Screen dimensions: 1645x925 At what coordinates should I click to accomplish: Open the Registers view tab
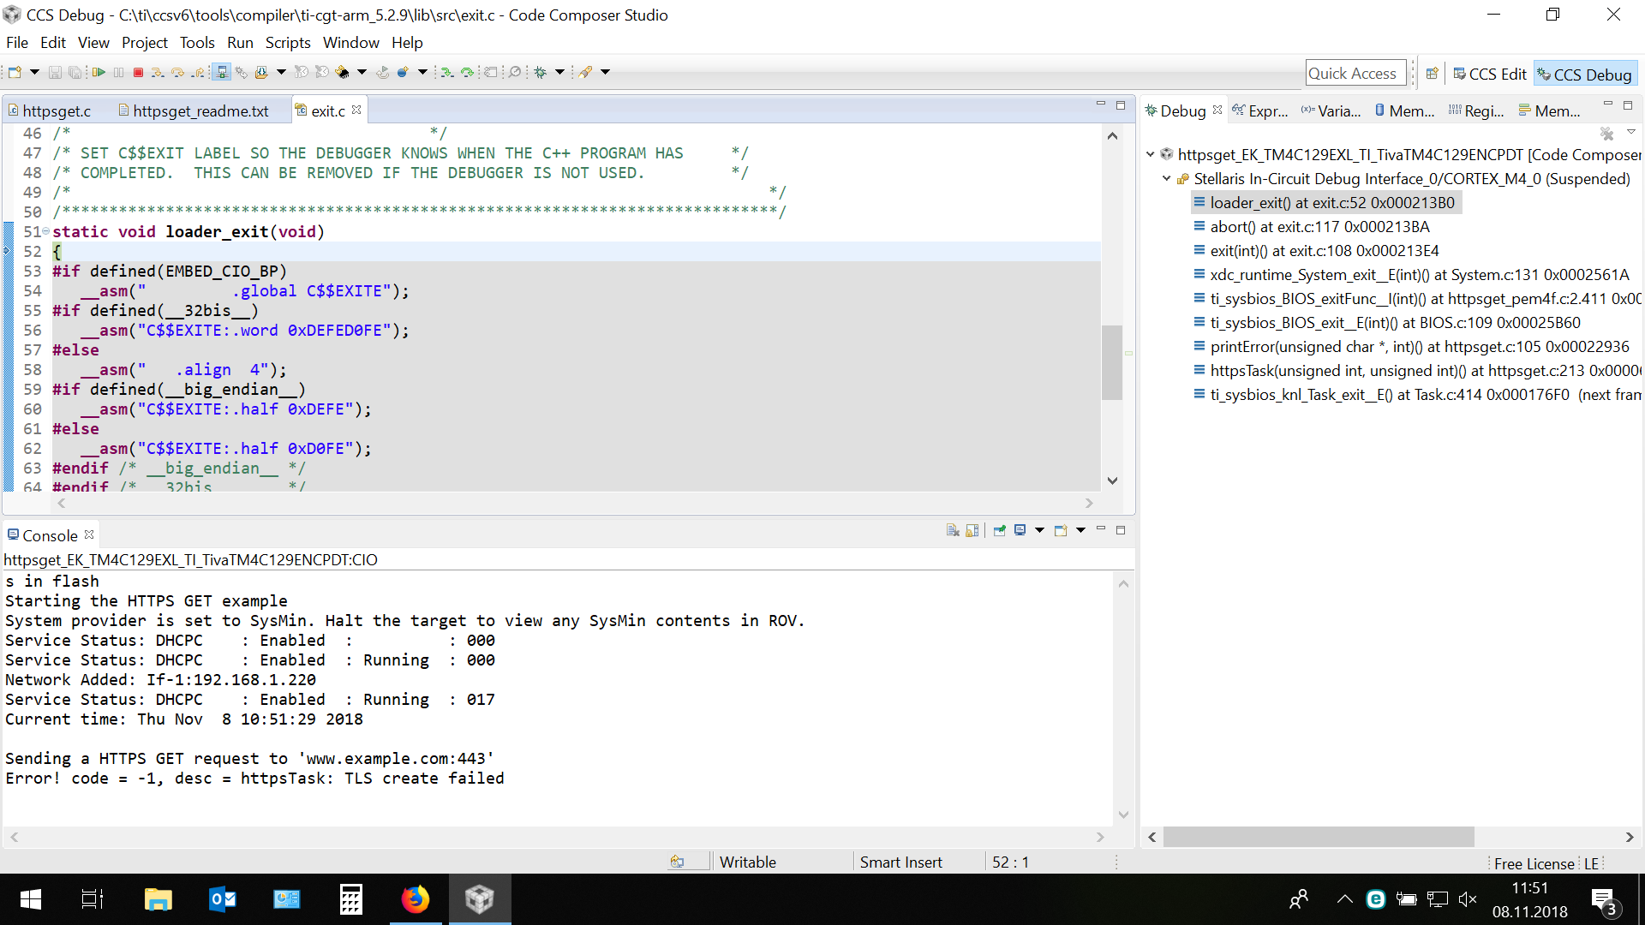(x=1476, y=111)
